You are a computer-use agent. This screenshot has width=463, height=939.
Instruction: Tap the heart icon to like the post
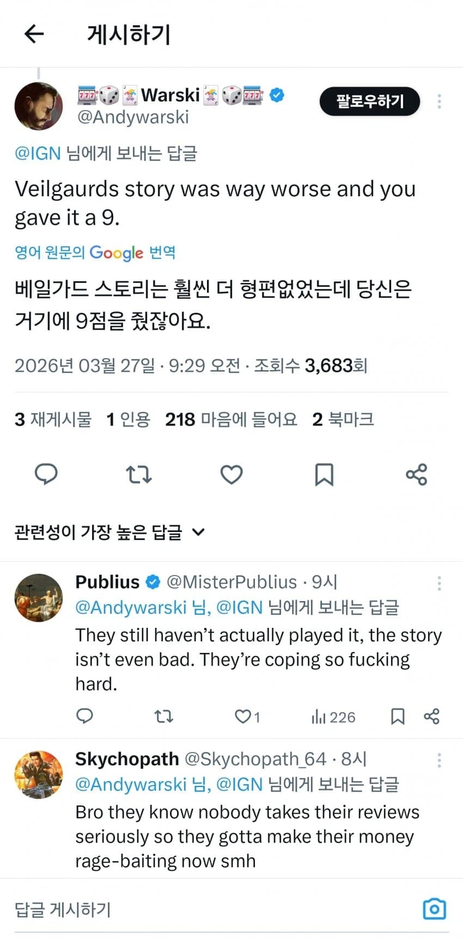coord(231,475)
